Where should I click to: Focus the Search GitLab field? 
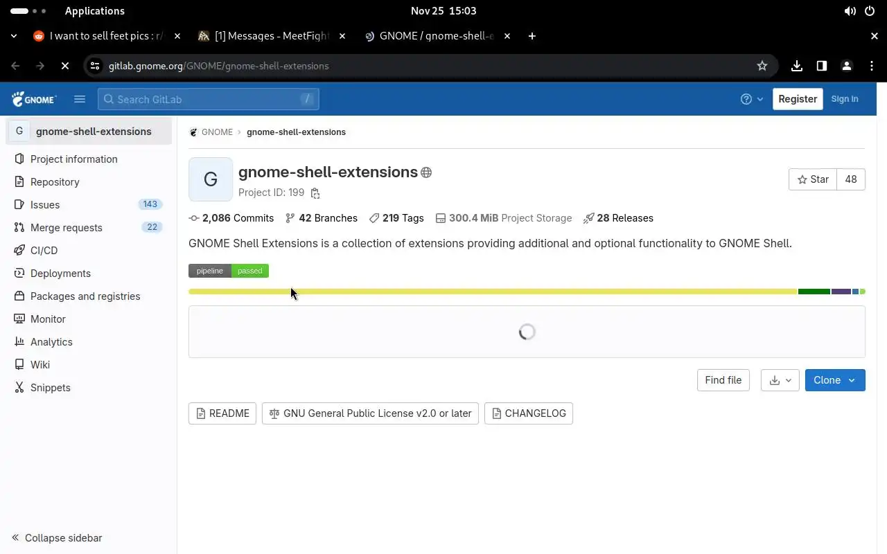209,99
